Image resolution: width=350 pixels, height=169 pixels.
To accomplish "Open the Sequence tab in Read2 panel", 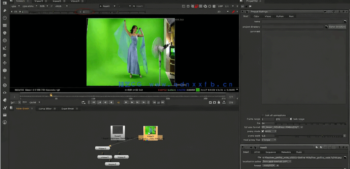I will pos(271,152).
